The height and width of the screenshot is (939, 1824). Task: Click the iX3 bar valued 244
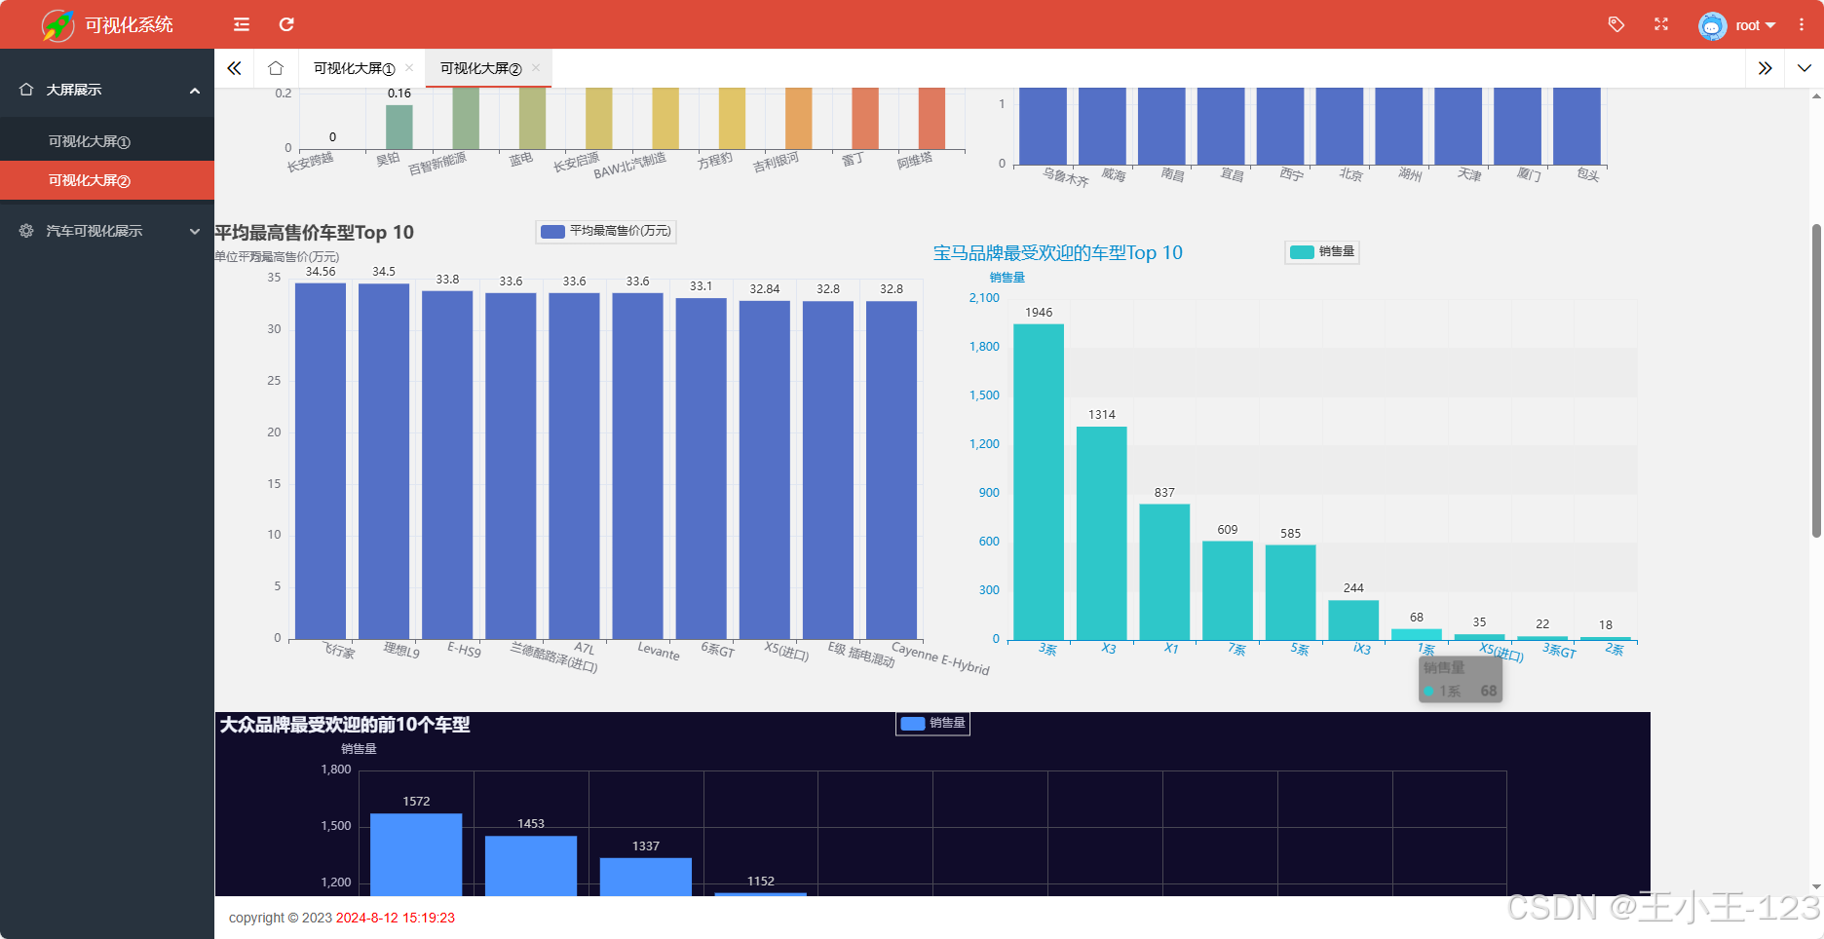pyautogui.click(x=1353, y=620)
